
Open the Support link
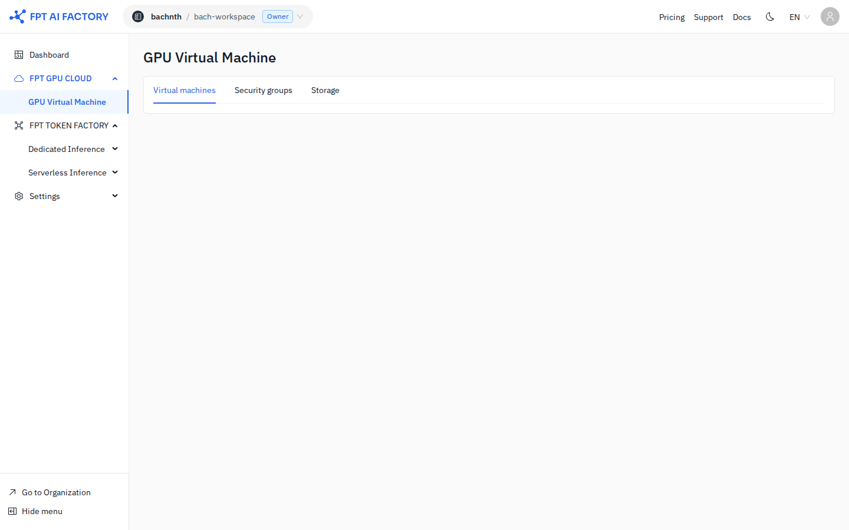click(x=708, y=17)
